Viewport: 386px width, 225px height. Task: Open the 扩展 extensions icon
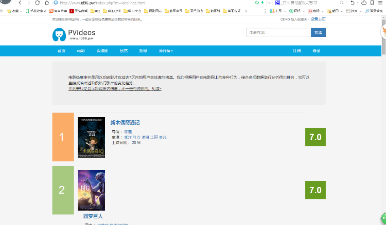click(x=272, y=11)
